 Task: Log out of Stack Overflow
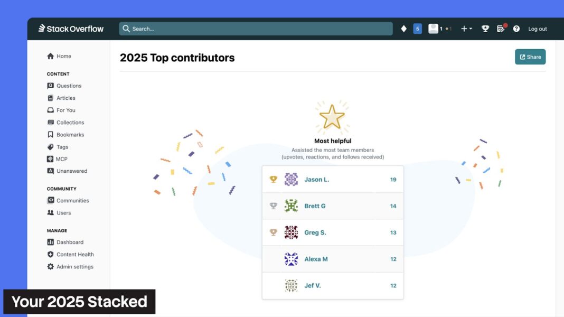click(x=537, y=29)
